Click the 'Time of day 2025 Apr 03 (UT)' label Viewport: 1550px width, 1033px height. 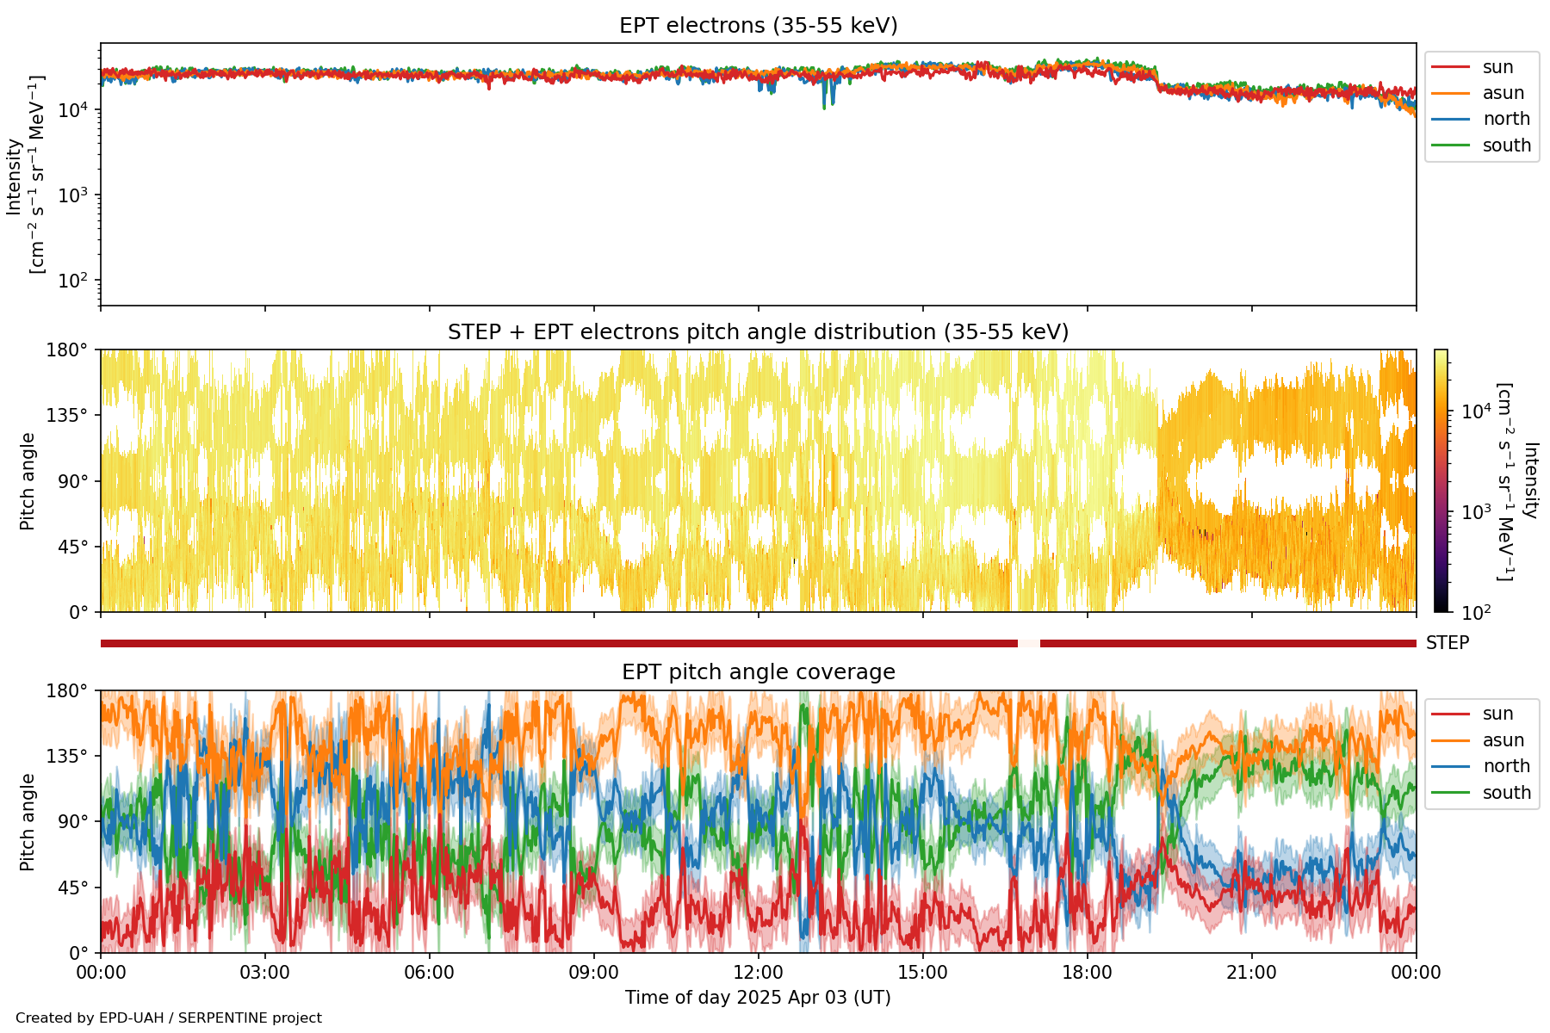click(758, 998)
